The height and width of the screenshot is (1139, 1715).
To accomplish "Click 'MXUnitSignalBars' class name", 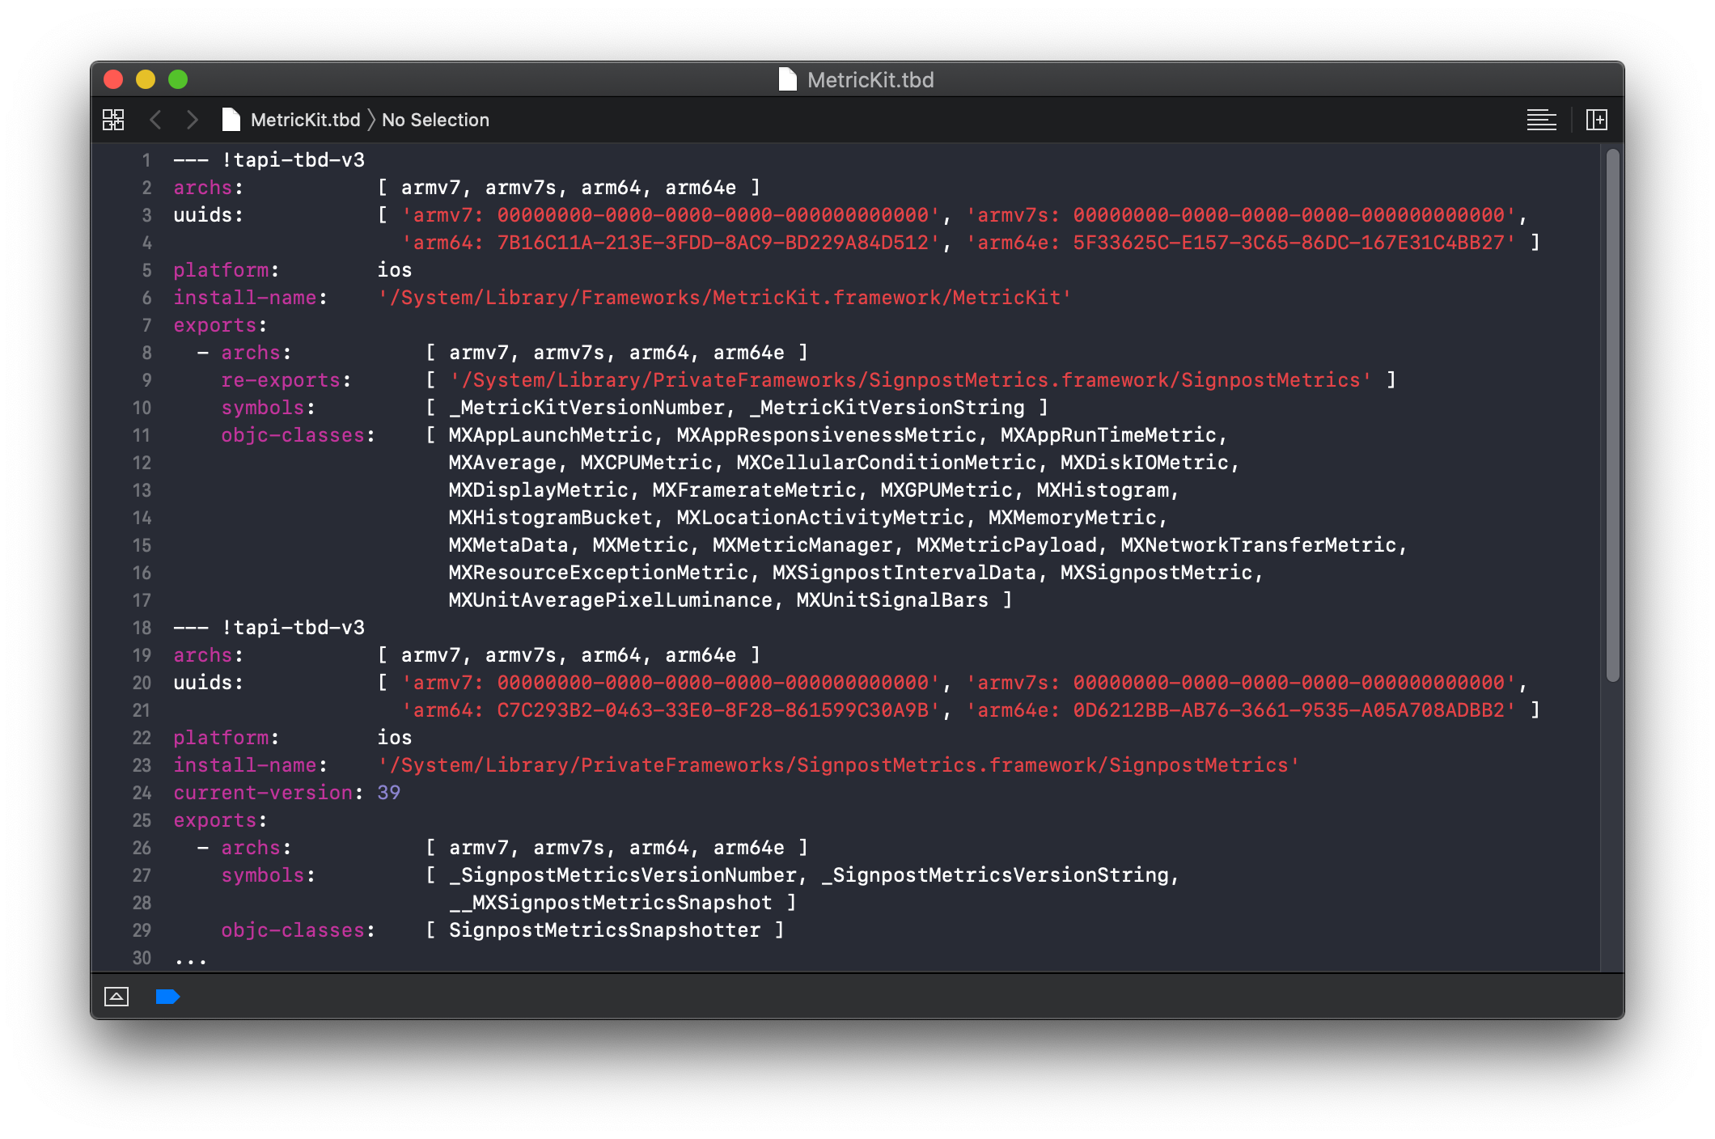I will click(x=892, y=600).
